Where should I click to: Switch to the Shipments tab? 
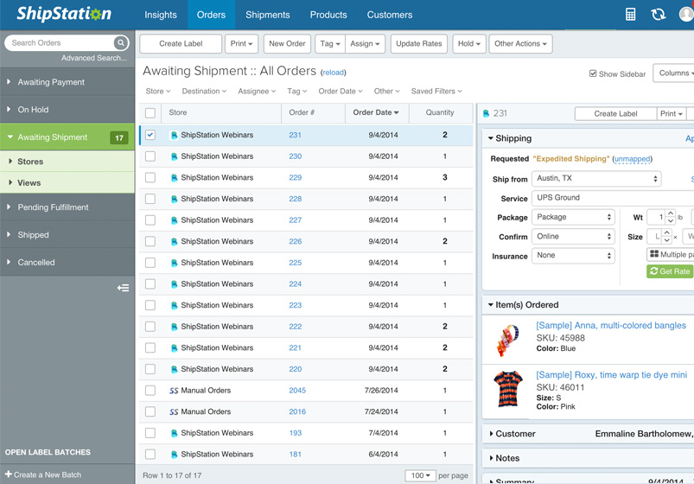[x=267, y=15]
